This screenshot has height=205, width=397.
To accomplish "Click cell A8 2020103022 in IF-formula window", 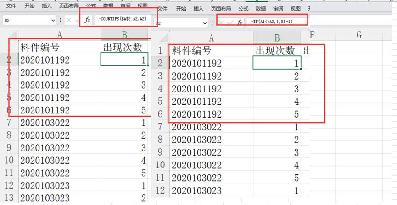I will click(x=212, y=140).
